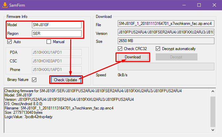Click the Region input field

point(57,34)
